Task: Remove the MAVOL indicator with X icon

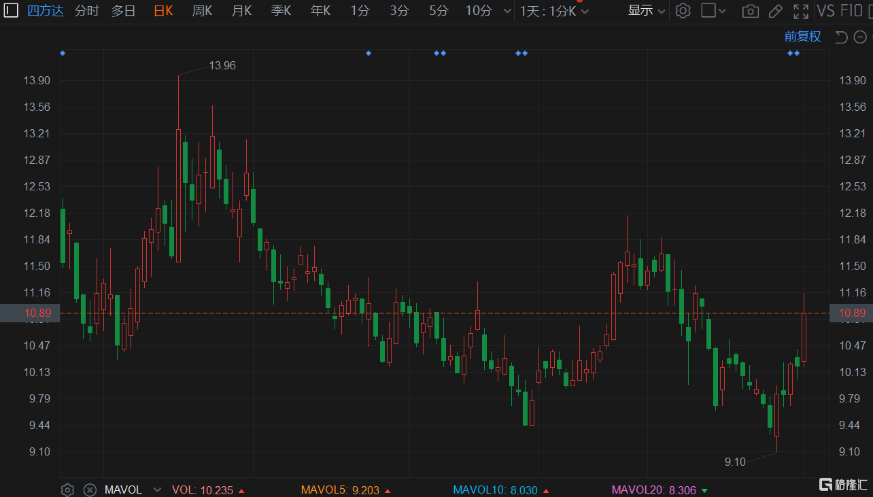Action: 90,490
